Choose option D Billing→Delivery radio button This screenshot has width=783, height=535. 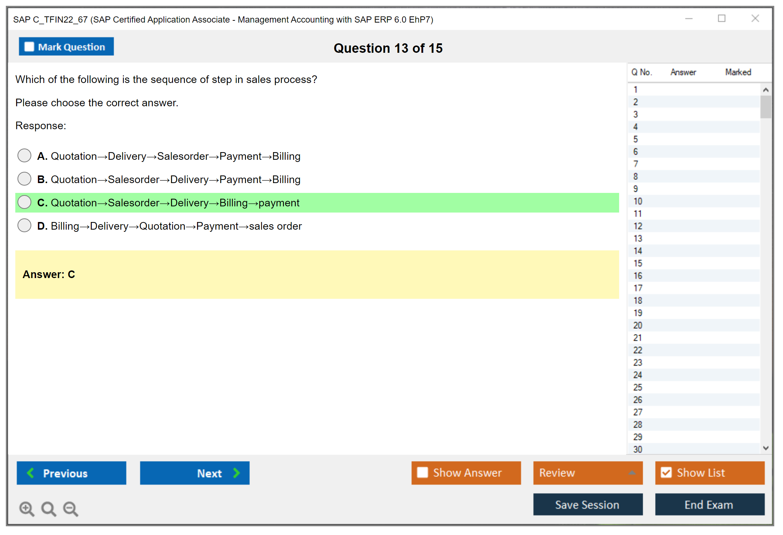click(24, 226)
